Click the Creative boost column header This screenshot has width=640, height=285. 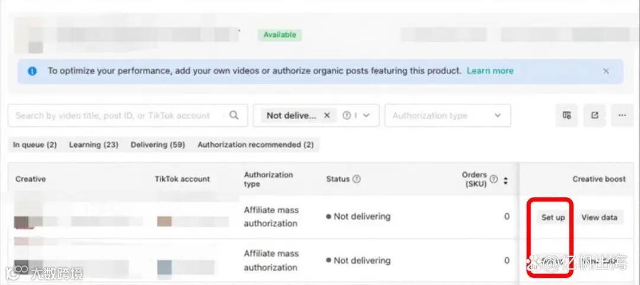click(599, 179)
